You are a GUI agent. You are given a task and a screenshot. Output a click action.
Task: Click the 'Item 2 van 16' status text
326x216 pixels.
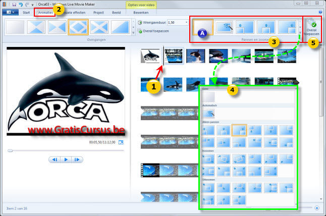coord(17,208)
